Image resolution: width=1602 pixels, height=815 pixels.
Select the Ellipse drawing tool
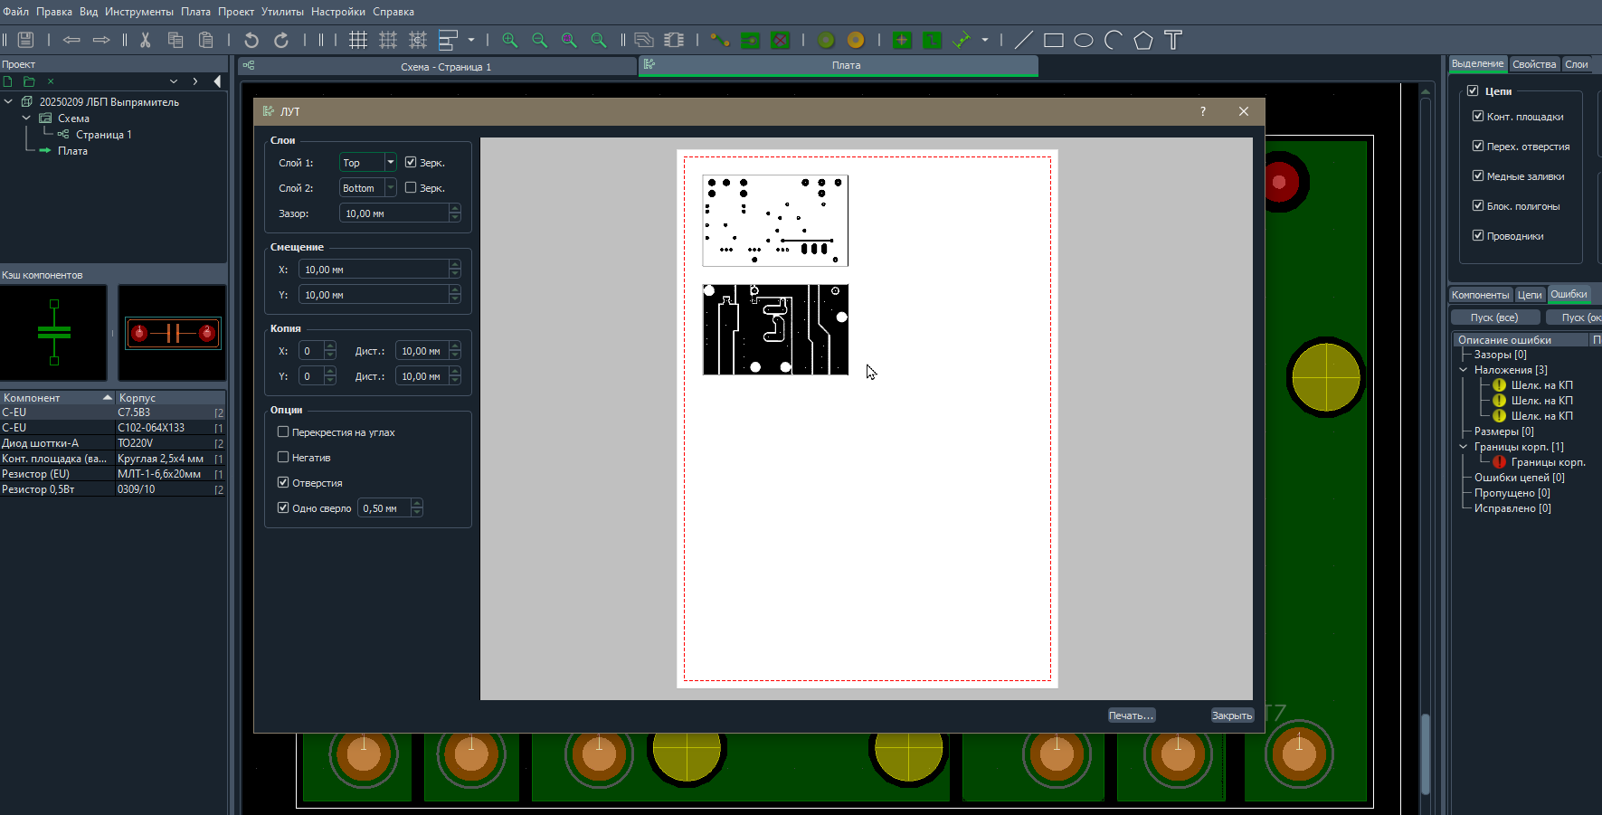[x=1084, y=40]
